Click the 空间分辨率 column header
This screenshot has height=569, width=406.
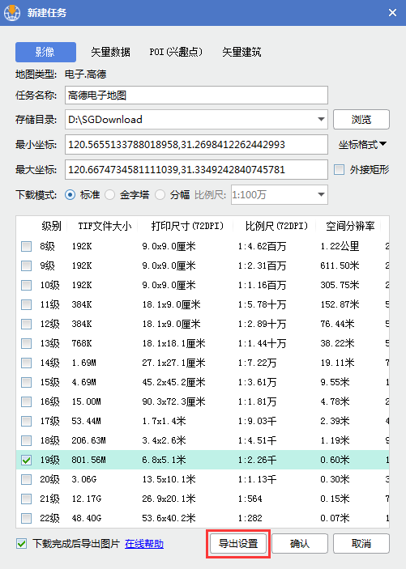350,226
